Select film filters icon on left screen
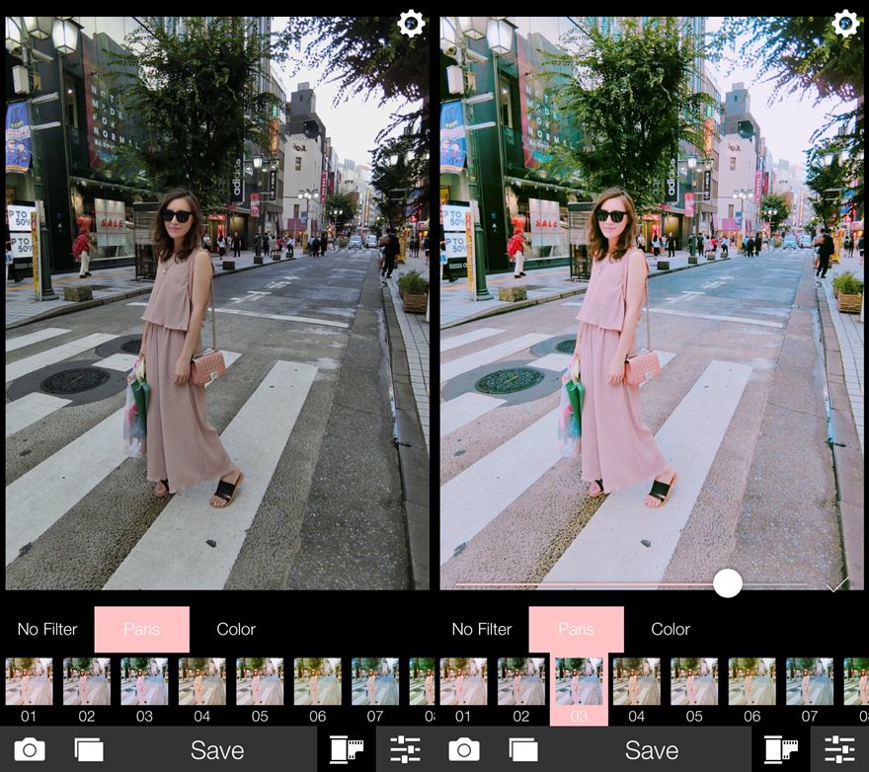Screen dimensions: 869x772 pos(347,750)
